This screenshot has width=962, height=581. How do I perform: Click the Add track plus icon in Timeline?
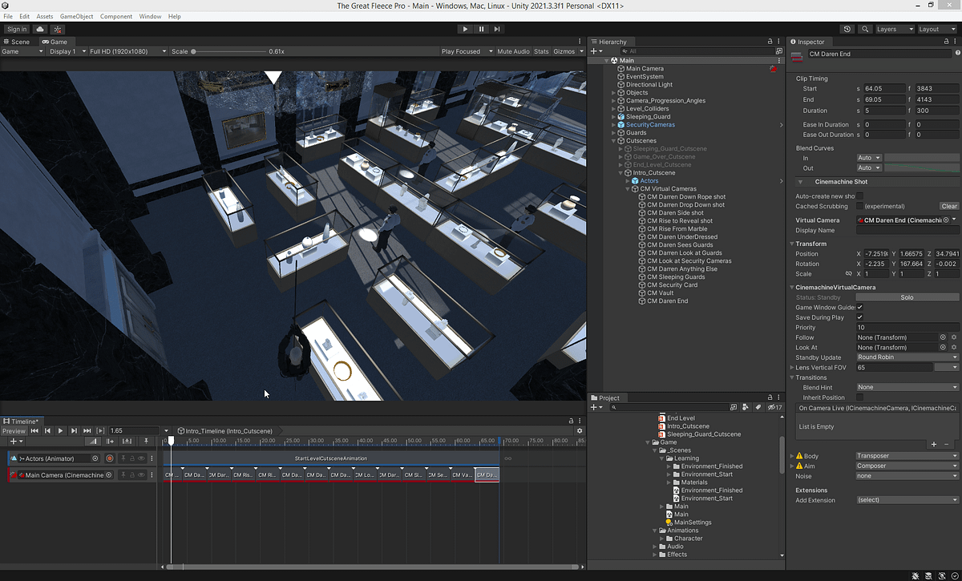[x=13, y=441]
